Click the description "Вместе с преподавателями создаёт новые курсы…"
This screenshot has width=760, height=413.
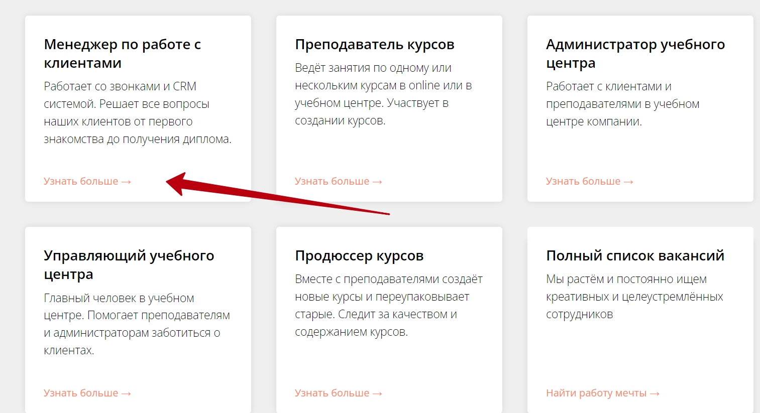389,305
